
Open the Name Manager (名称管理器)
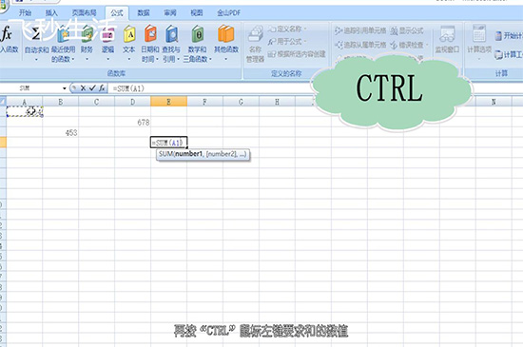(x=256, y=45)
